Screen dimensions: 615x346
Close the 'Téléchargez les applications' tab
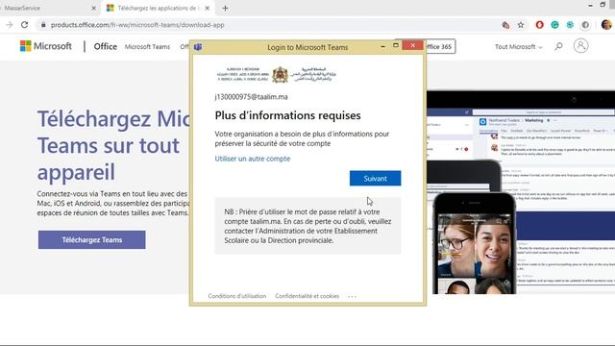pyautogui.click(x=208, y=8)
